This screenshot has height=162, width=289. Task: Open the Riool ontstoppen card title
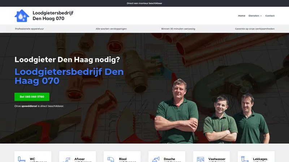pos(128,160)
